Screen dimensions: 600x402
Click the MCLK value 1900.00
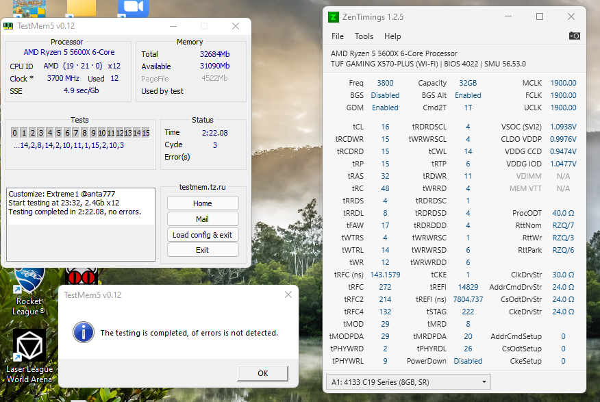pyautogui.click(x=563, y=83)
